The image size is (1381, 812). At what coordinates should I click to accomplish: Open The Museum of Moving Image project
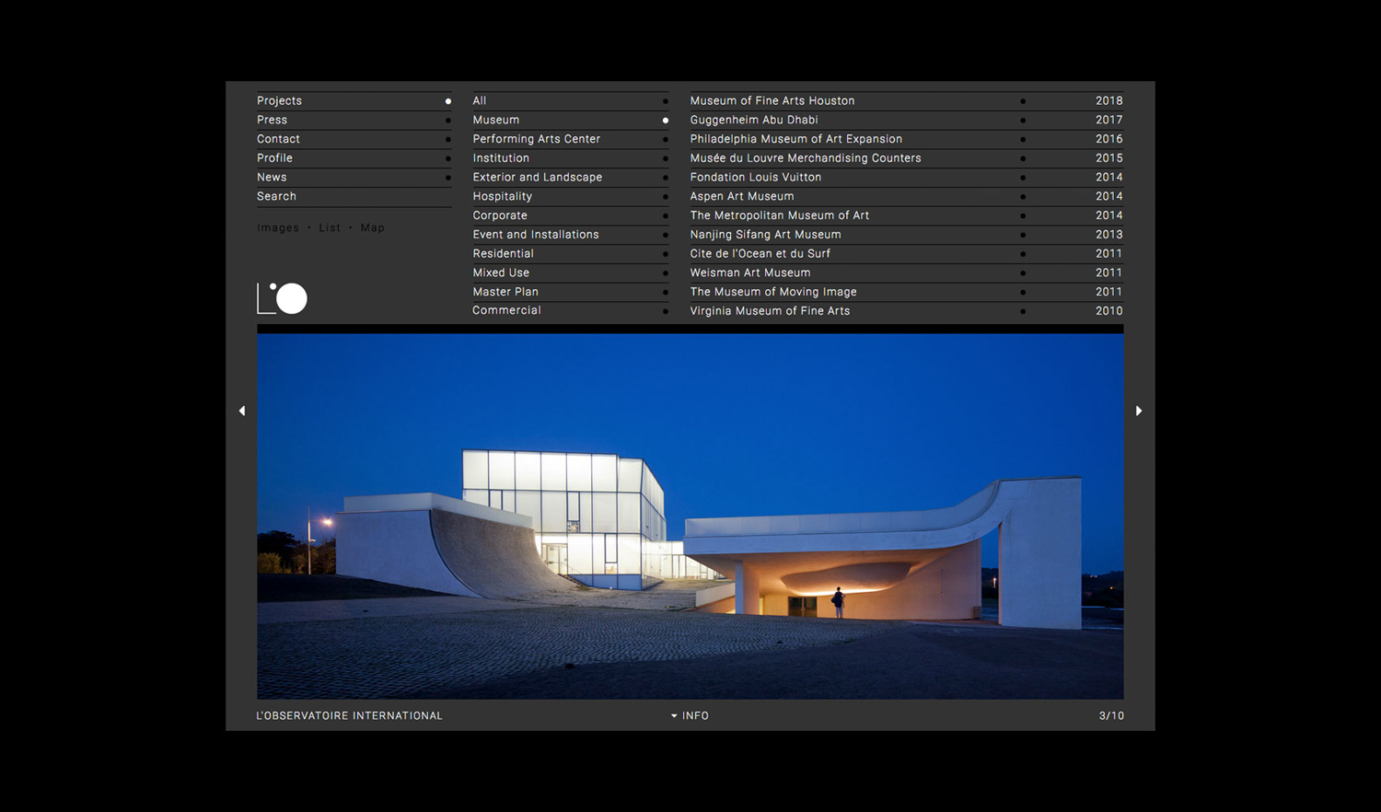point(773,292)
